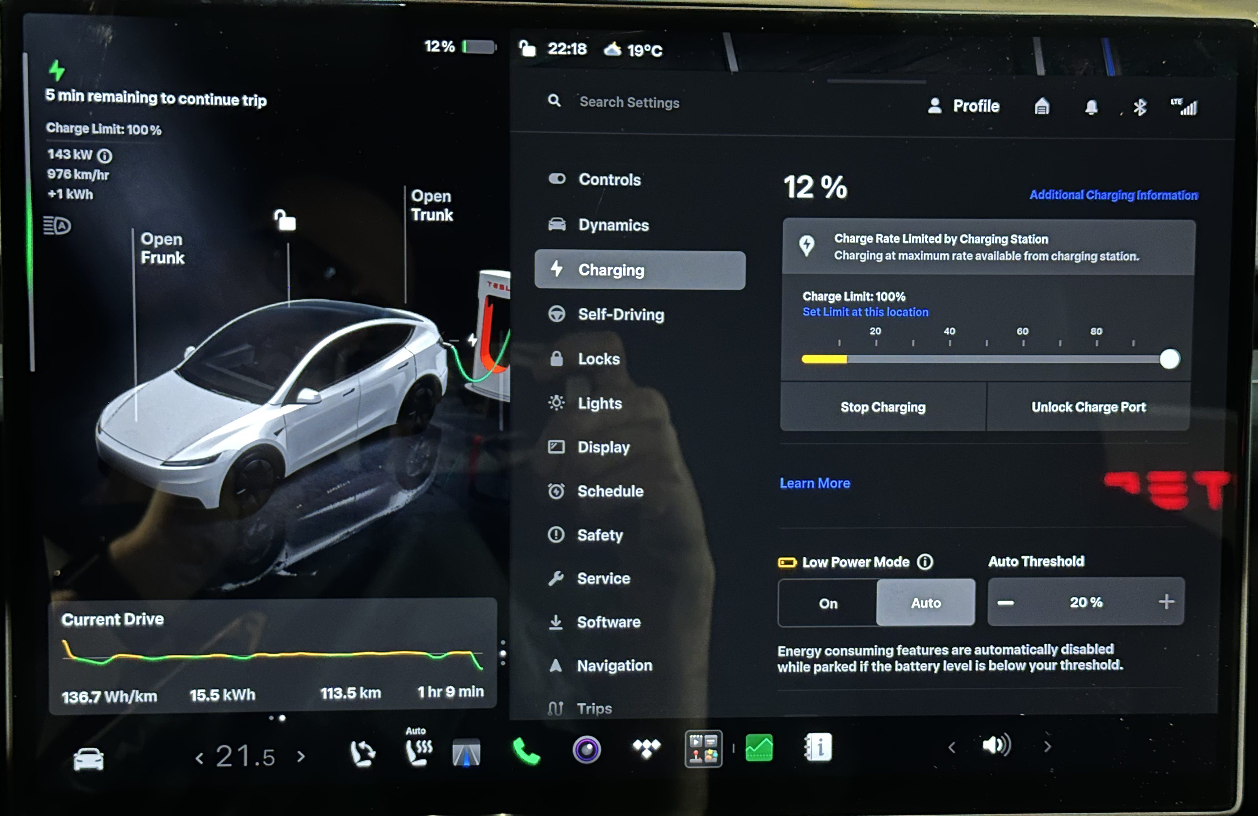The height and width of the screenshot is (816, 1258).
Task: Tap the charge port lightning icon on car
Action: pyautogui.click(x=472, y=339)
